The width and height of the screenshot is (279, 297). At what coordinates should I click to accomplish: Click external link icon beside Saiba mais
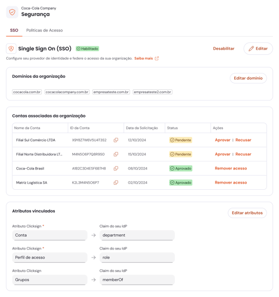click(157, 59)
